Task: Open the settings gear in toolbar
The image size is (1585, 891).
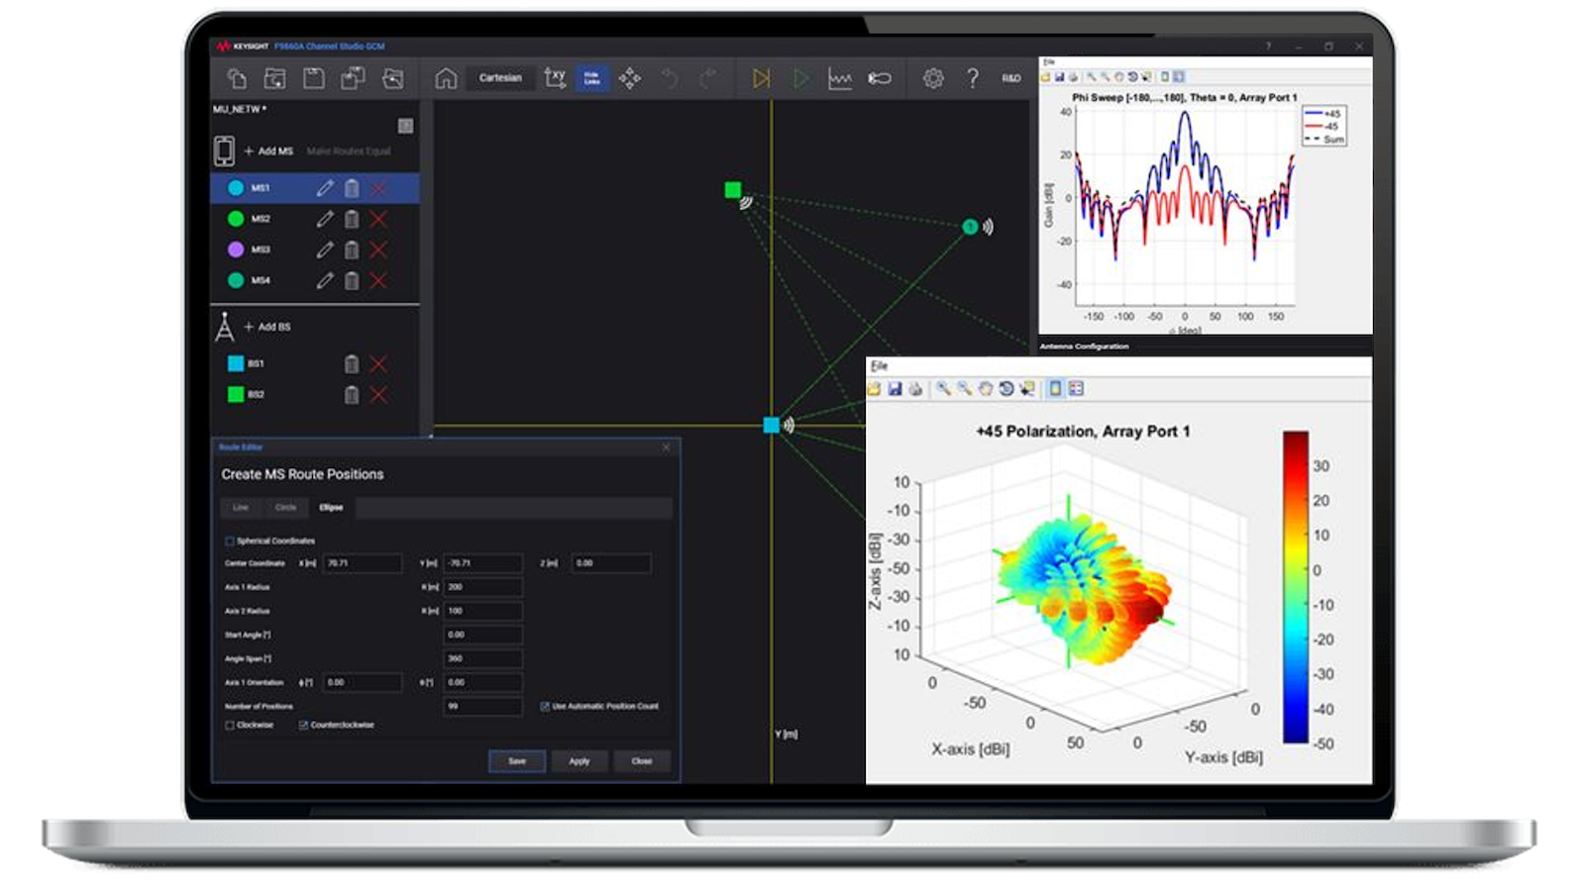Action: click(x=933, y=78)
